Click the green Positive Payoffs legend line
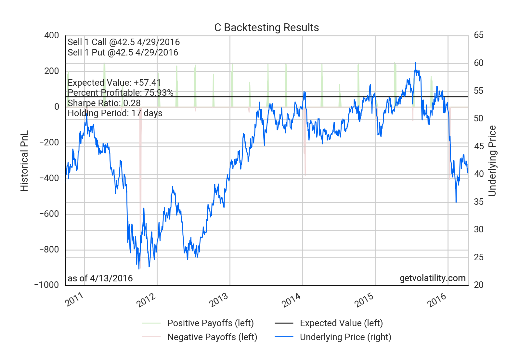This screenshot has height=357, width=520. tap(151, 323)
